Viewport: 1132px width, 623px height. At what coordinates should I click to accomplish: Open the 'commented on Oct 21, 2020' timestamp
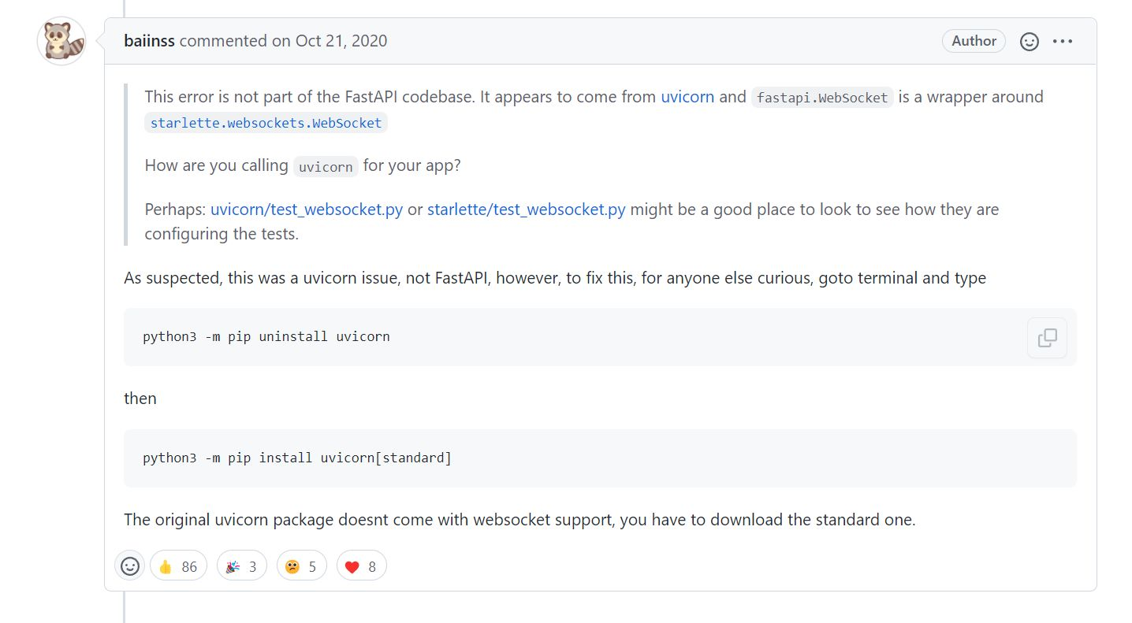point(284,41)
